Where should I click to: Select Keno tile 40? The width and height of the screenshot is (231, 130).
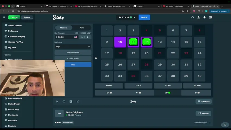(x=200, y=76)
